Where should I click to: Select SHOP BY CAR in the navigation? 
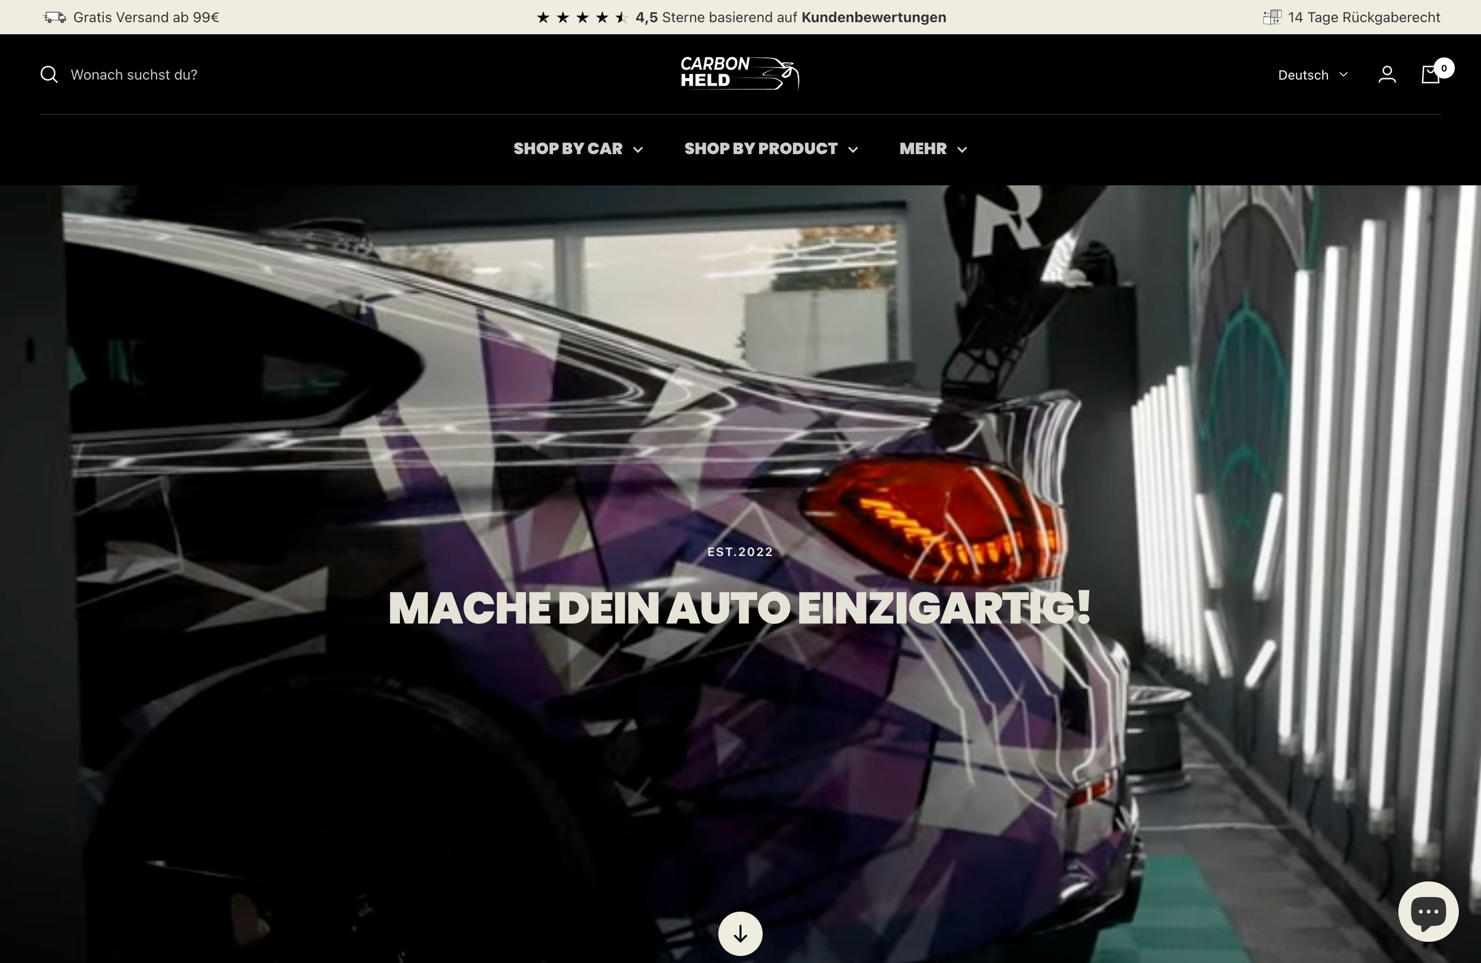pyautogui.click(x=568, y=149)
